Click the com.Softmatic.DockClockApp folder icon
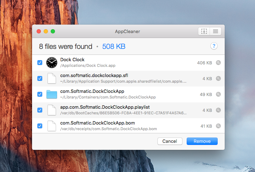The height and width of the screenshot is (172, 255). (x=52, y=94)
